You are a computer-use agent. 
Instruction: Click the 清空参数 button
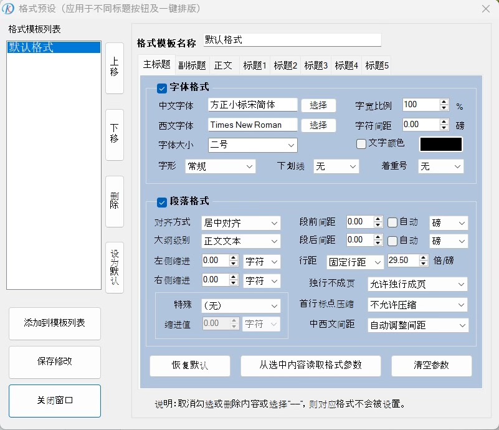(432, 366)
